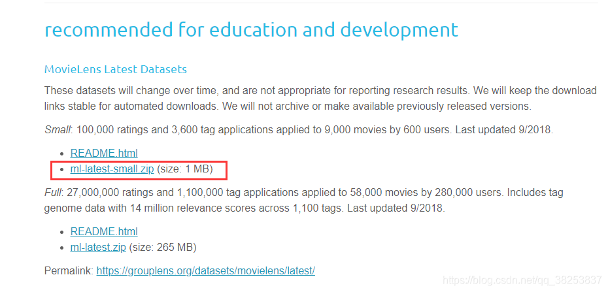Download ml-latest-small.zip file
608x292 pixels.
[x=112, y=169]
